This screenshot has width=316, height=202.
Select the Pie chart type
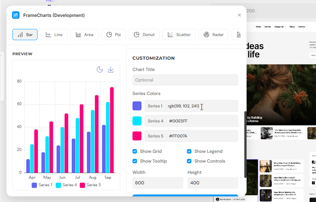point(113,35)
